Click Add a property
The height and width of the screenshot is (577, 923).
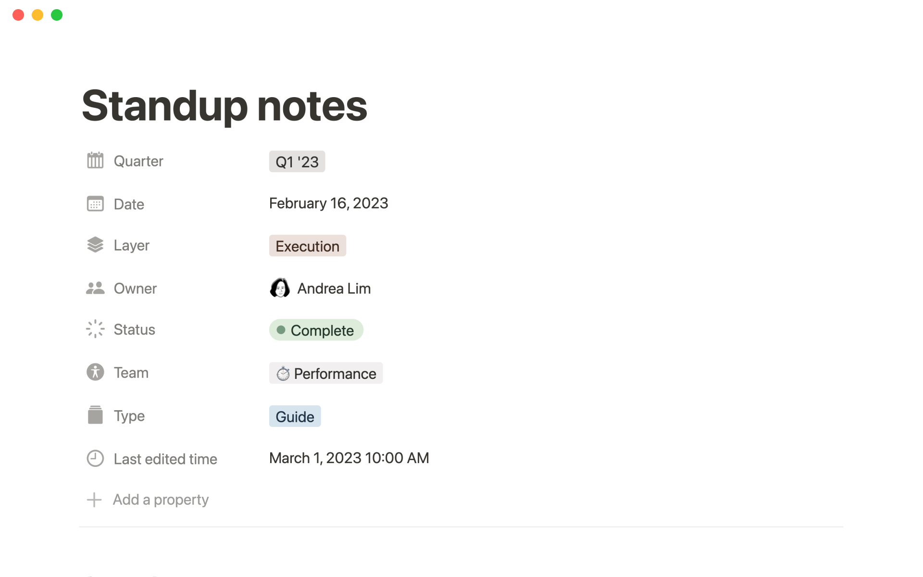[x=161, y=500]
